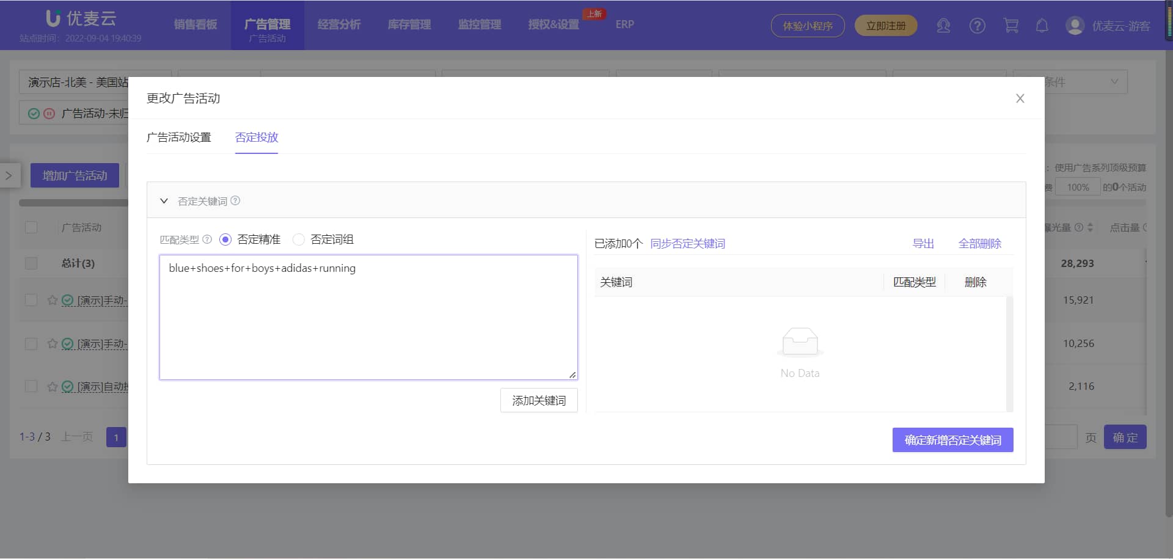1173x559 pixels.
Task: Expand the left sidebar arrow
Action: point(9,175)
